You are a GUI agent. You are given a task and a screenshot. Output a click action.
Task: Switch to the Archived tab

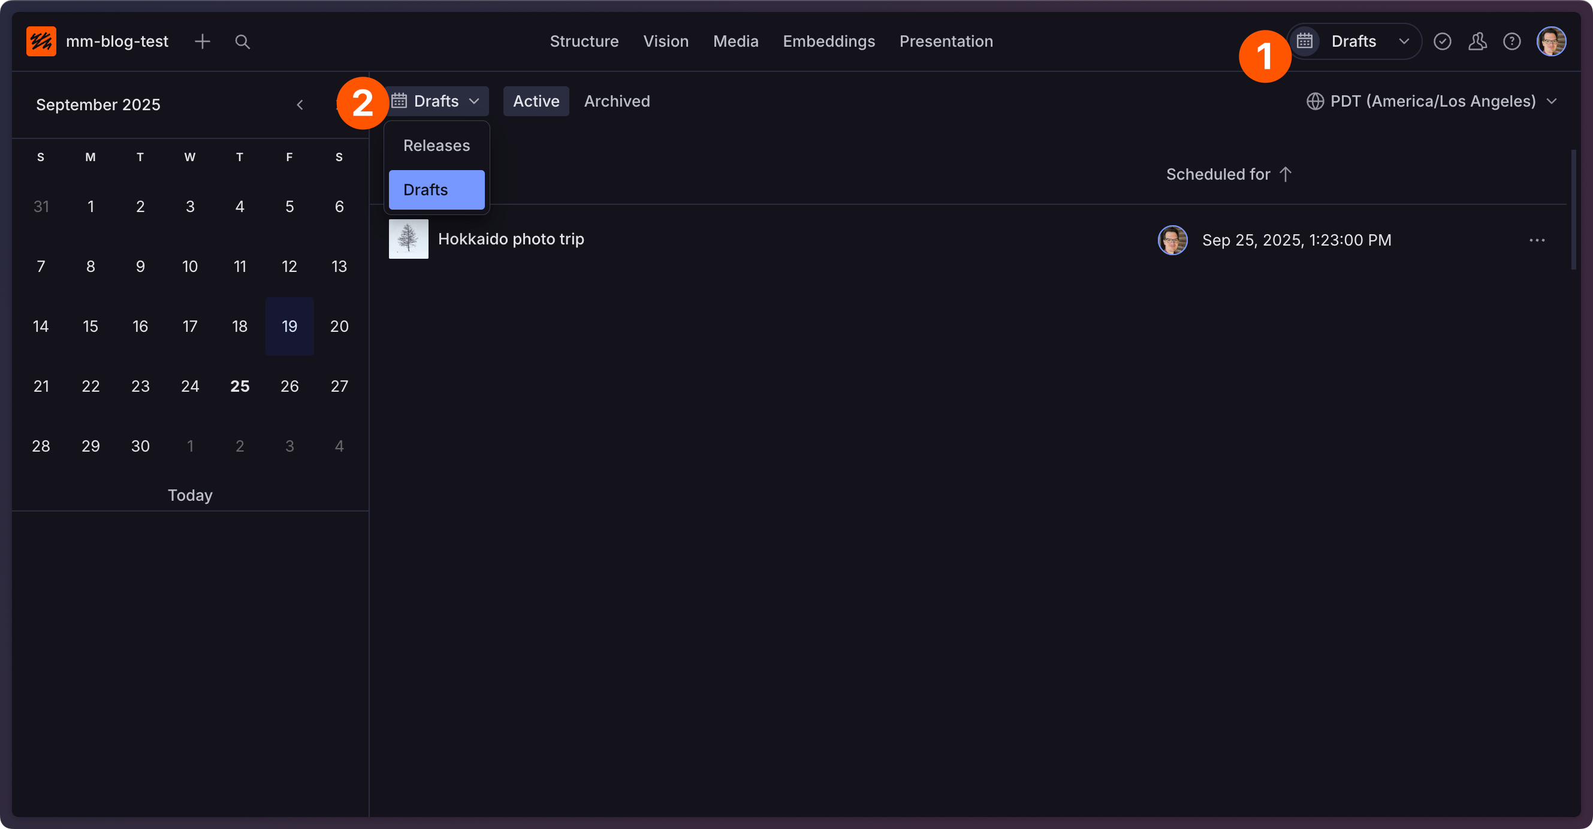[x=617, y=101]
